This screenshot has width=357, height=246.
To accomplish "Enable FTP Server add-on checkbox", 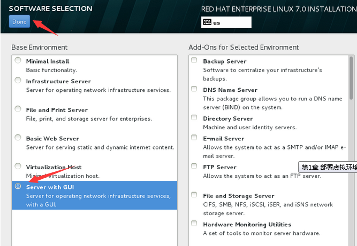I will tap(194, 166).
